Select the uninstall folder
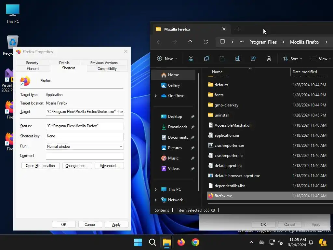This screenshot has height=250, width=333. [x=270, y=115]
